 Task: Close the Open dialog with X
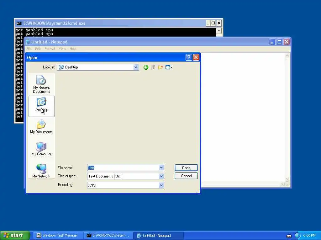(196, 57)
